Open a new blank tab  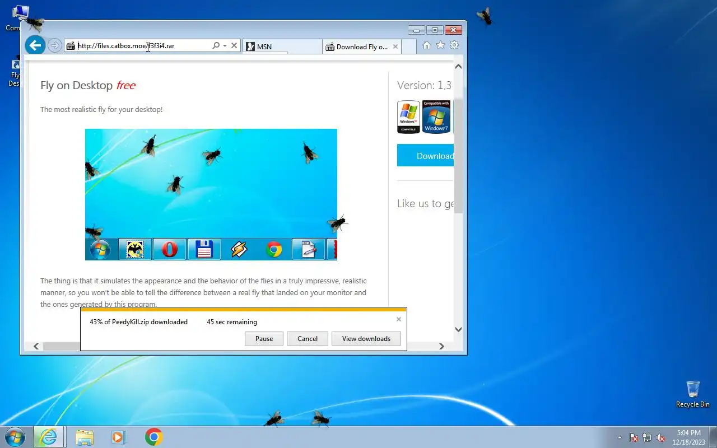[409, 46]
